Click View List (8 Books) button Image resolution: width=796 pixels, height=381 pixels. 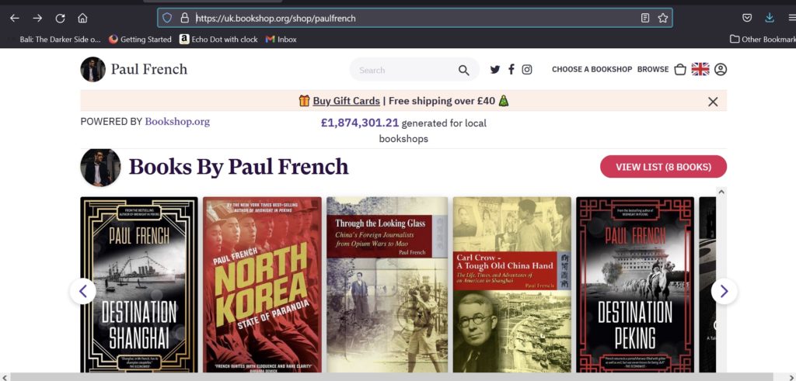click(663, 167)
